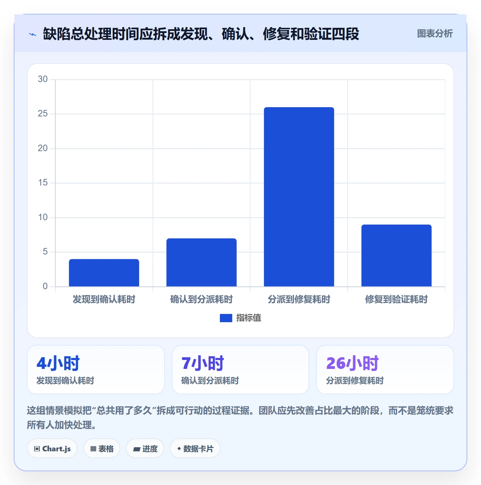Select the 确认到分派耗时 bar in the chart
This screenshot has height=485, width=481.
[202, 262]
